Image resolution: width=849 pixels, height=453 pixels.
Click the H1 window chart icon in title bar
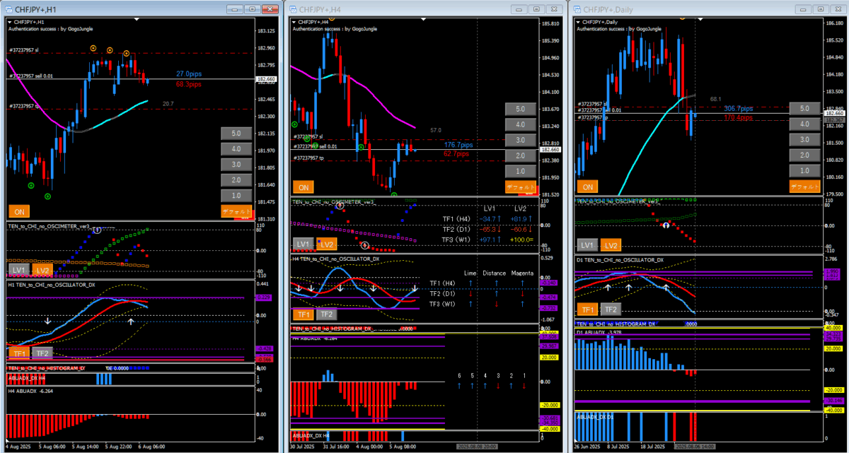[x=10, y=9]
